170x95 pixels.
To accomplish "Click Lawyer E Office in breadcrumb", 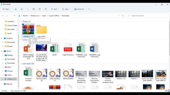I will click(54, 16).
